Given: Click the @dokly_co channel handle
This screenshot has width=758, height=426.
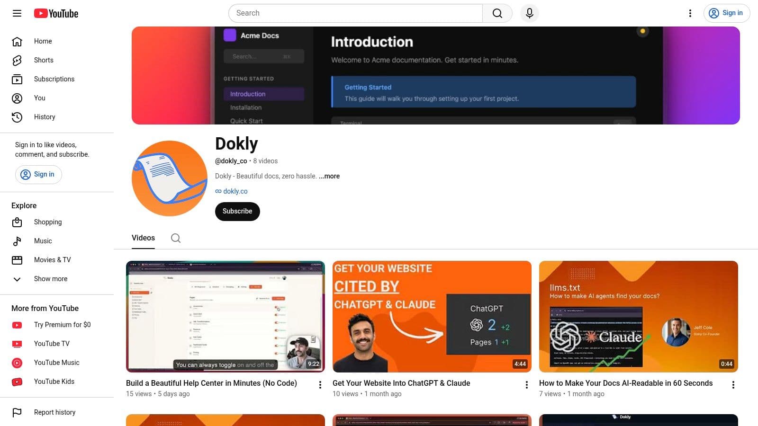Looking at the screenshot, I should click(x=231, y=161).
